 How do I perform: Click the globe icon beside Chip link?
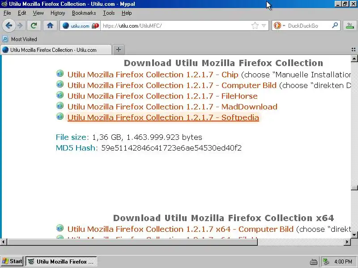click(60, 74)
